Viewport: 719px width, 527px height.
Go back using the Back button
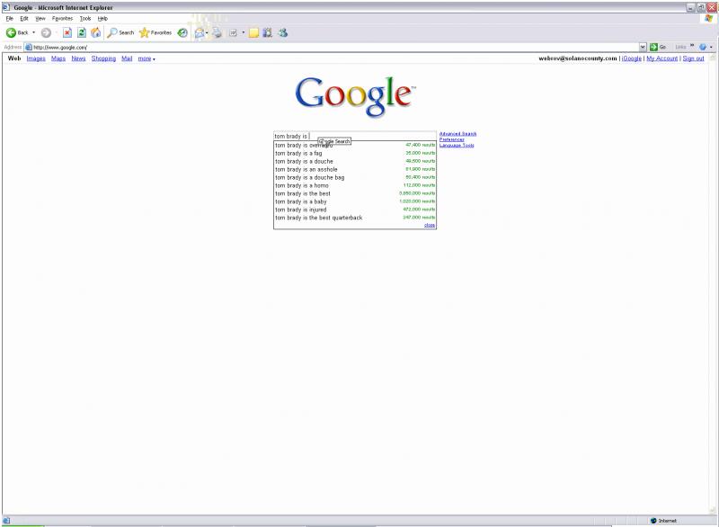[17, 32]
